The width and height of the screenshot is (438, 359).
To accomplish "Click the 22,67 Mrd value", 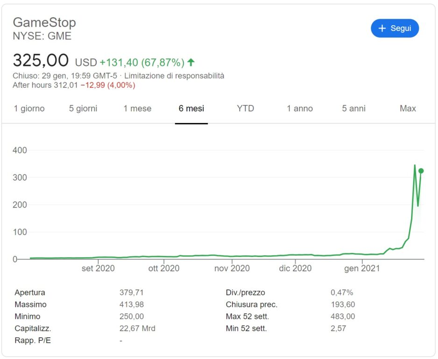I will [137, 329].
